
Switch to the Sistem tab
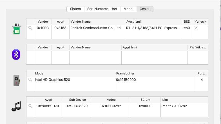tap(75, 9)
